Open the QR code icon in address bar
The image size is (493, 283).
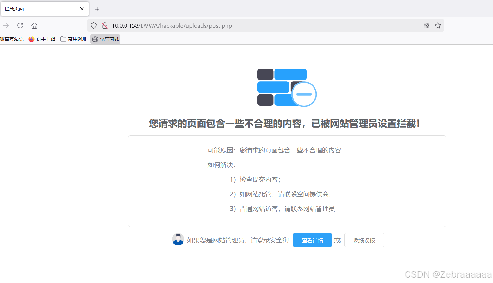tap(427, 25)
